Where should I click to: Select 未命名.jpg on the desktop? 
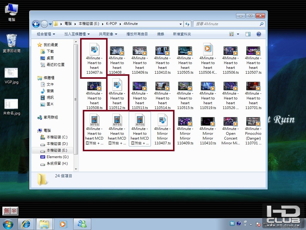coord(12,107)
